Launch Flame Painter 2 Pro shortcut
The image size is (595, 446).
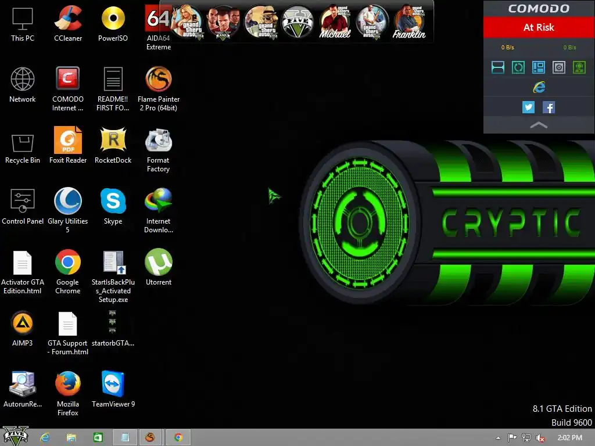coord(158,89)
